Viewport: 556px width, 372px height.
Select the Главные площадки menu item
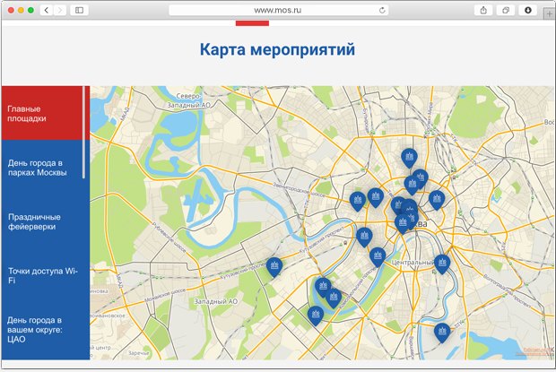[x=42, y=113]
